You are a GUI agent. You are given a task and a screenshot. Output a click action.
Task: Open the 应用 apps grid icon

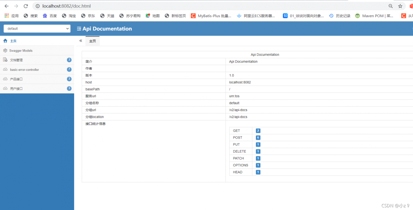(x=7, y=15)
